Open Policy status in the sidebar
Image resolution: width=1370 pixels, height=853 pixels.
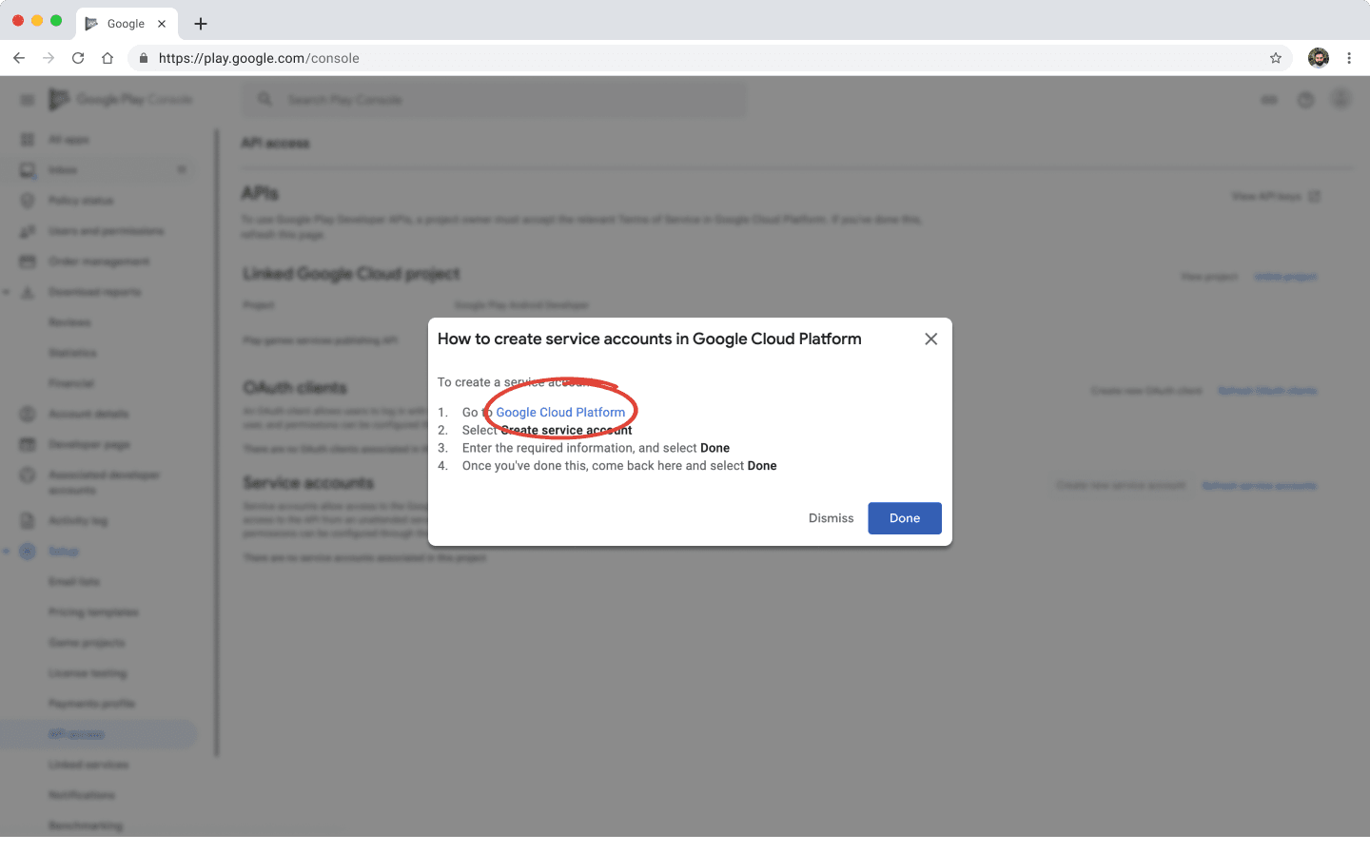81,201
